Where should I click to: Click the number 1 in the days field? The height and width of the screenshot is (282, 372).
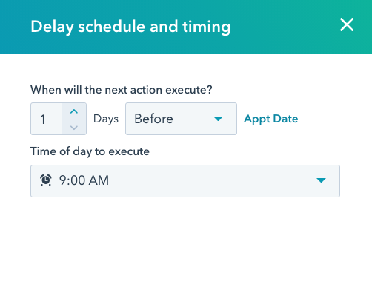pyautogui.click(x=43, y=119)
